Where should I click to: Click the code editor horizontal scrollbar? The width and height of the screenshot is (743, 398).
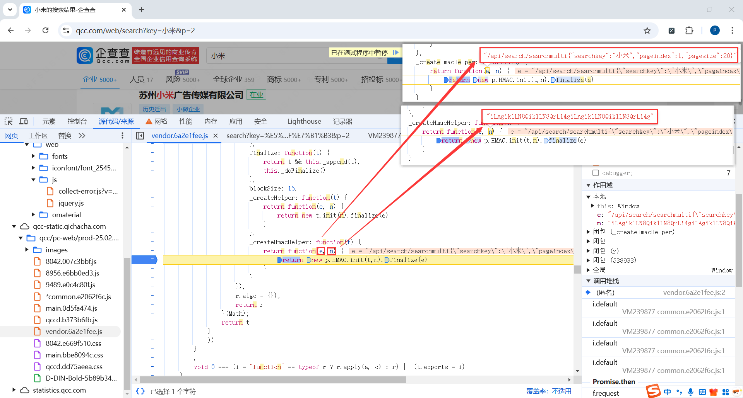coord(273,380)
